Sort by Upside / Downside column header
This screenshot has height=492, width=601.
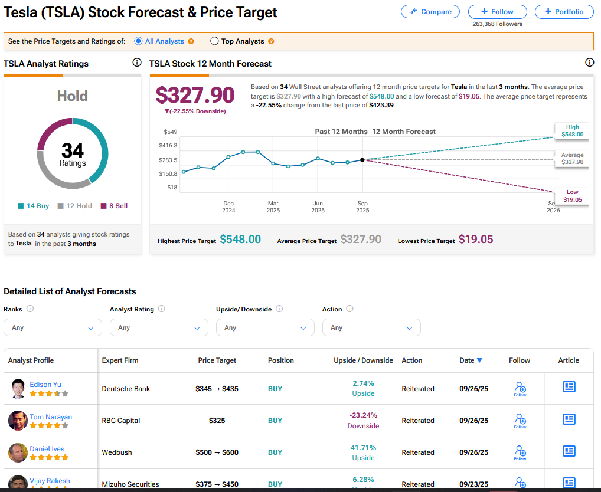pyautogui.click(x=363, y=360)
